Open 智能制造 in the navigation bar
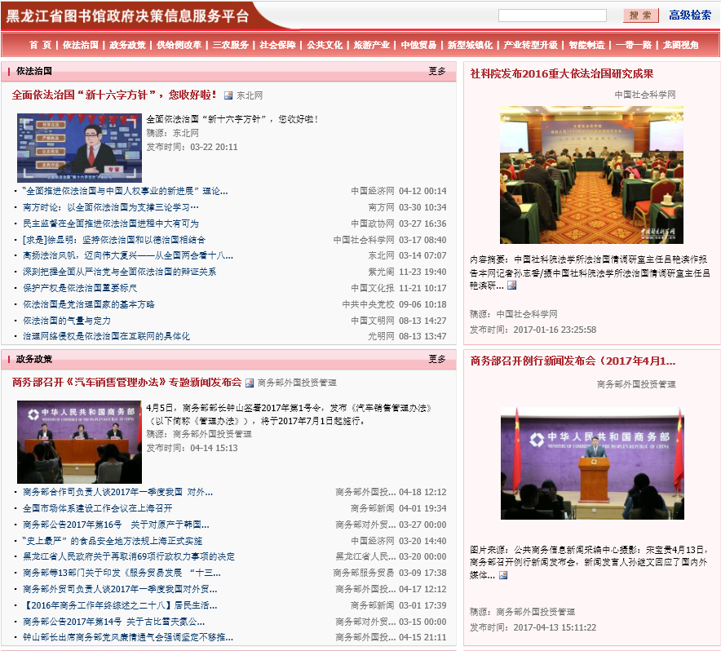The height and width of the screenshot is (651, 721). pyautogui.click(x=586, y=45)
